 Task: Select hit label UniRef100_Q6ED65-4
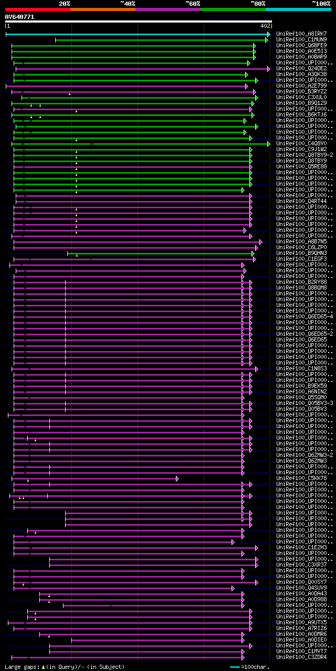tap(304, 317)
